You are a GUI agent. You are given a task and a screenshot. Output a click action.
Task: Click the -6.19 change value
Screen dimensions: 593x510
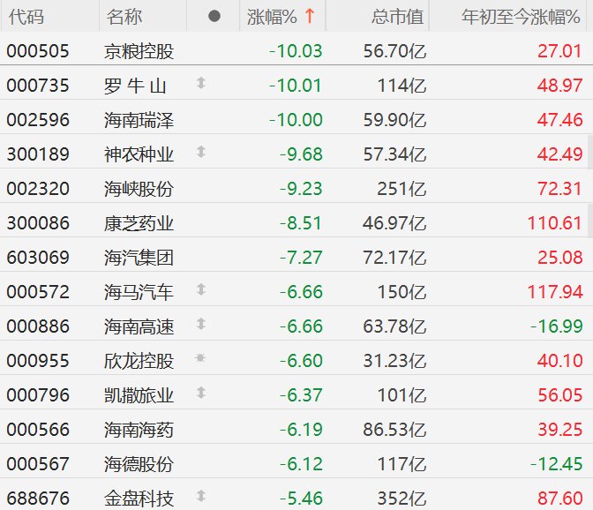[x=301, y=430]
